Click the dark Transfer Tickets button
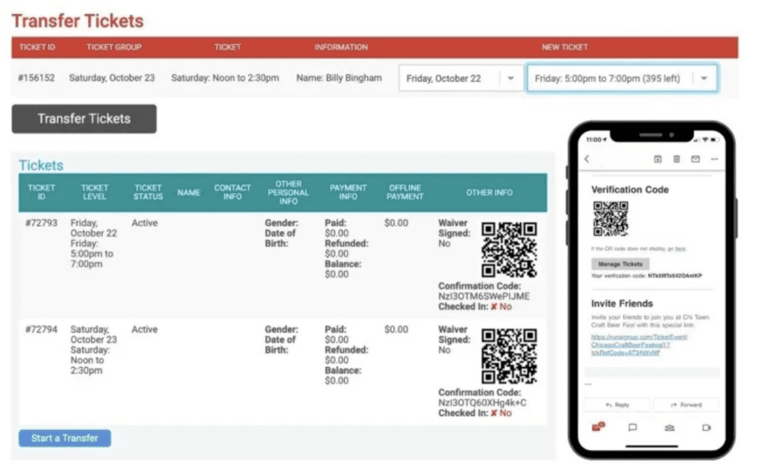758x470 pixels. [84, 119]
